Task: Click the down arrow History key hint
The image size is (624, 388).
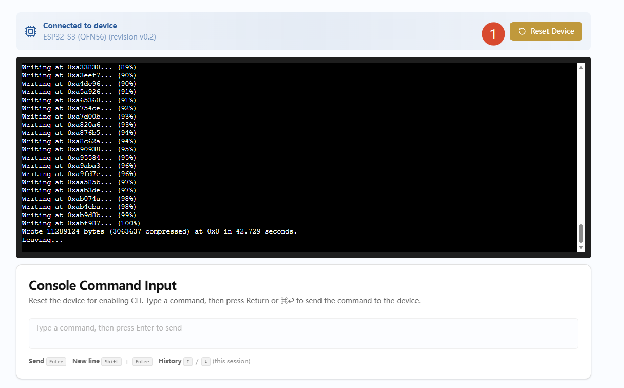Action: (x=206, y=362)
